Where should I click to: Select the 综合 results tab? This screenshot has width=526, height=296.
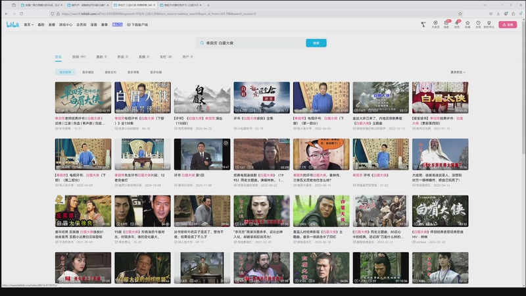click(x=59, y=57)
